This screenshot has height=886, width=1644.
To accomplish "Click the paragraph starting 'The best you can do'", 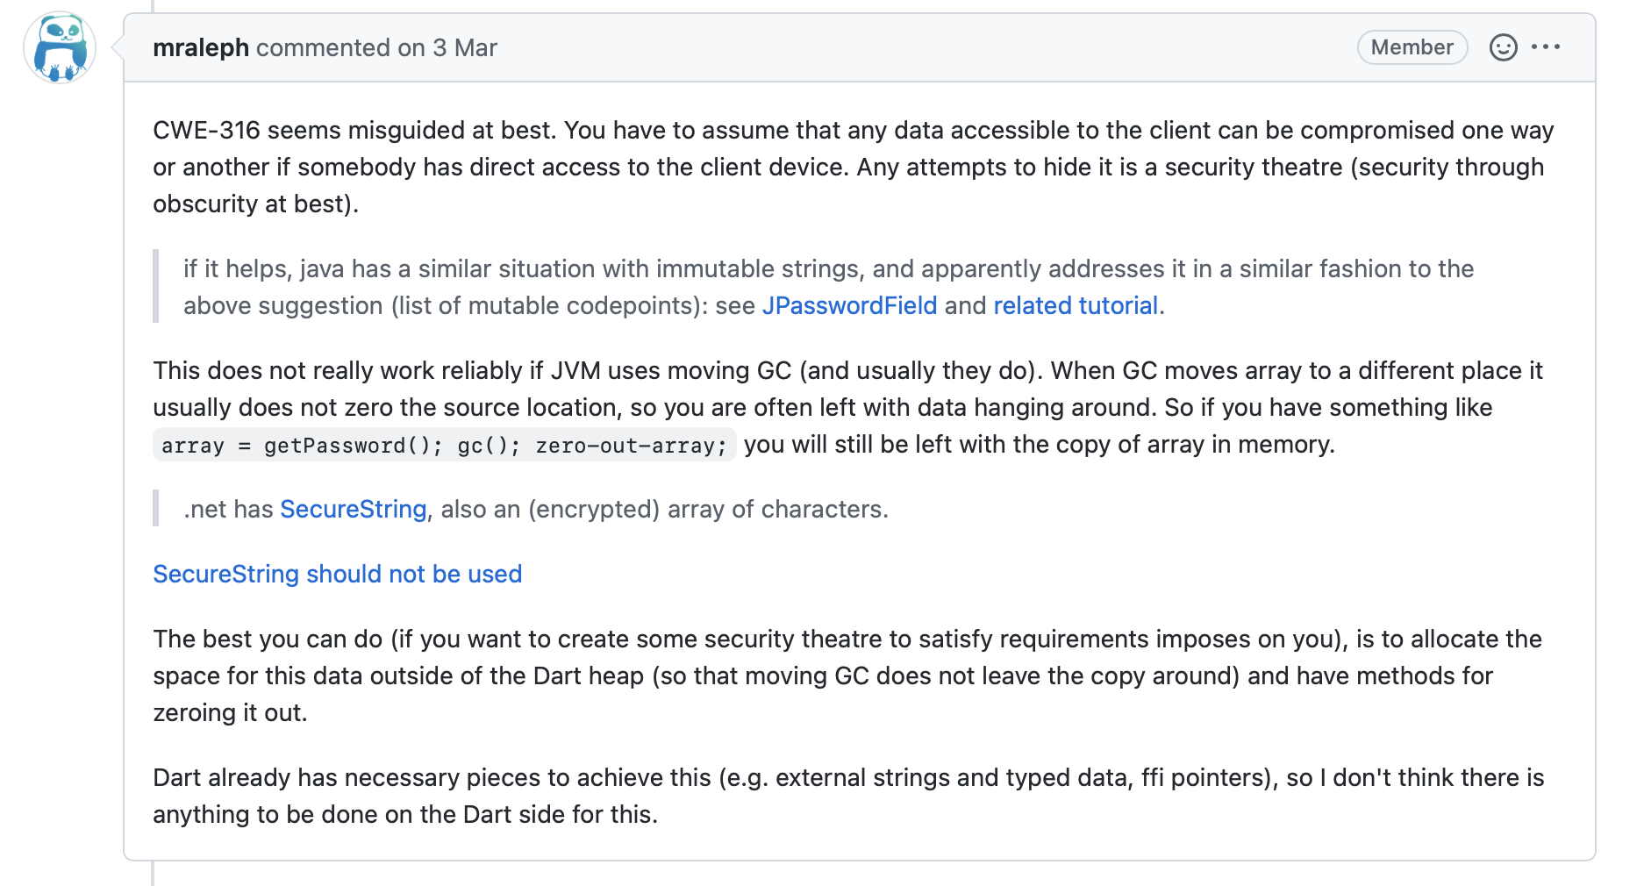I will click(847, 675).
